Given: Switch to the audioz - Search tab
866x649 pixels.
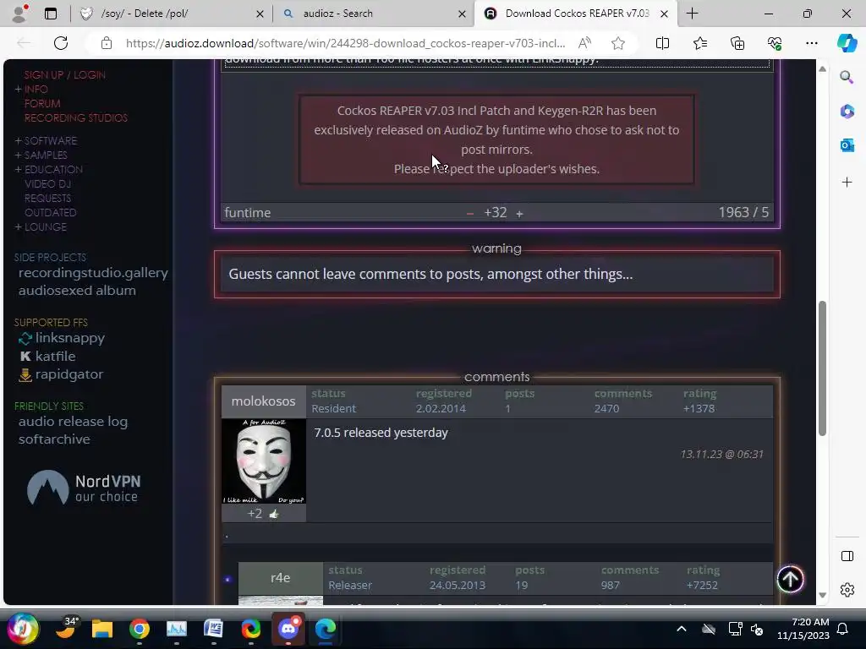Looking at the screenshot, I should click(338, 14).
